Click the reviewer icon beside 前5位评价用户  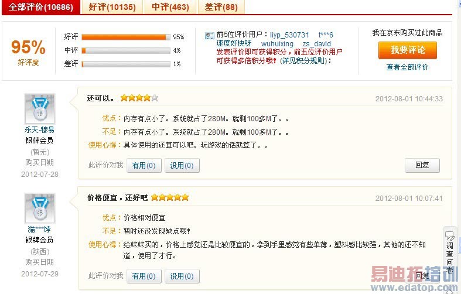point(209,36)
